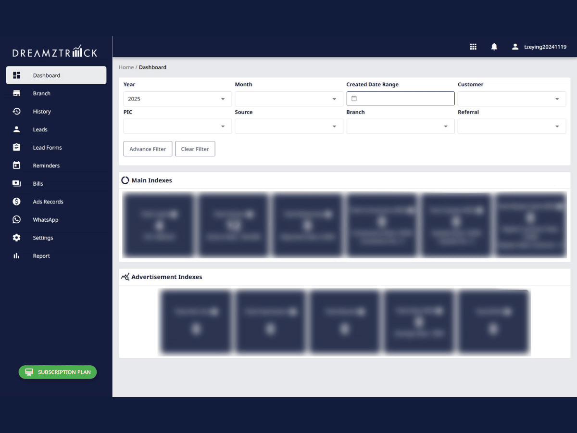Click the Created Date Range input field
This screenshot has width=577, height=433.
click(404, 99)
